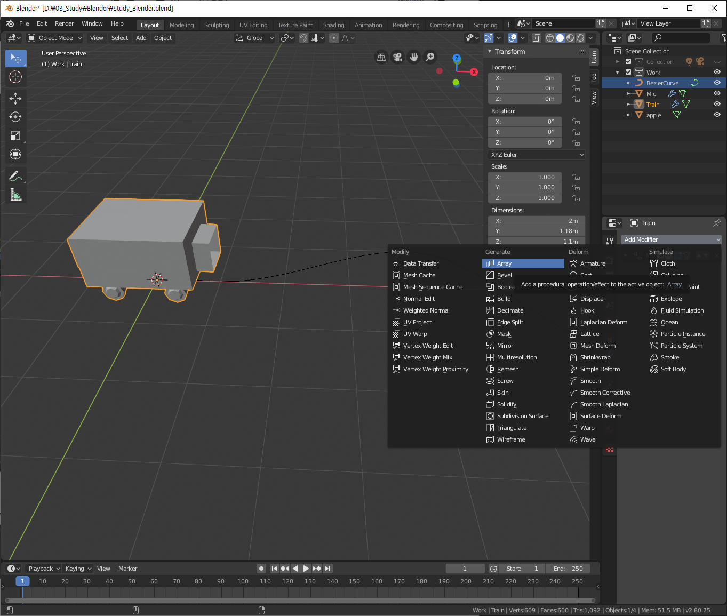The height and width of the screenshot is (616, 727).
Task: Jump to timeline start frame
Action: pyautogui.click(x=274, y=569)
